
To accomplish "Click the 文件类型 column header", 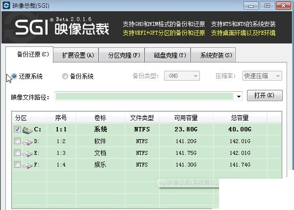I will point(142,118).
